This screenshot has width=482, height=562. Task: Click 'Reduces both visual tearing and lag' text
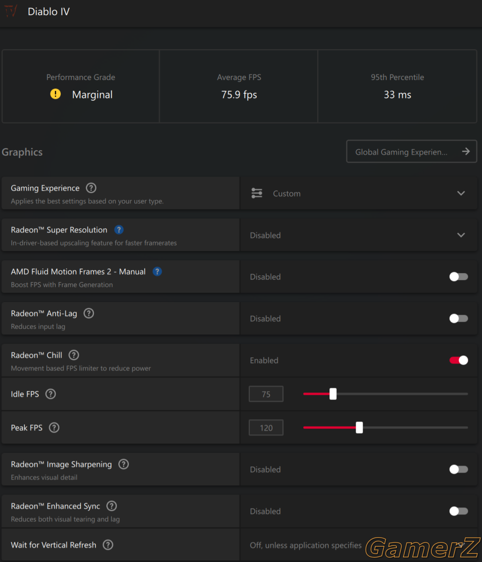[x=65, y=519]
